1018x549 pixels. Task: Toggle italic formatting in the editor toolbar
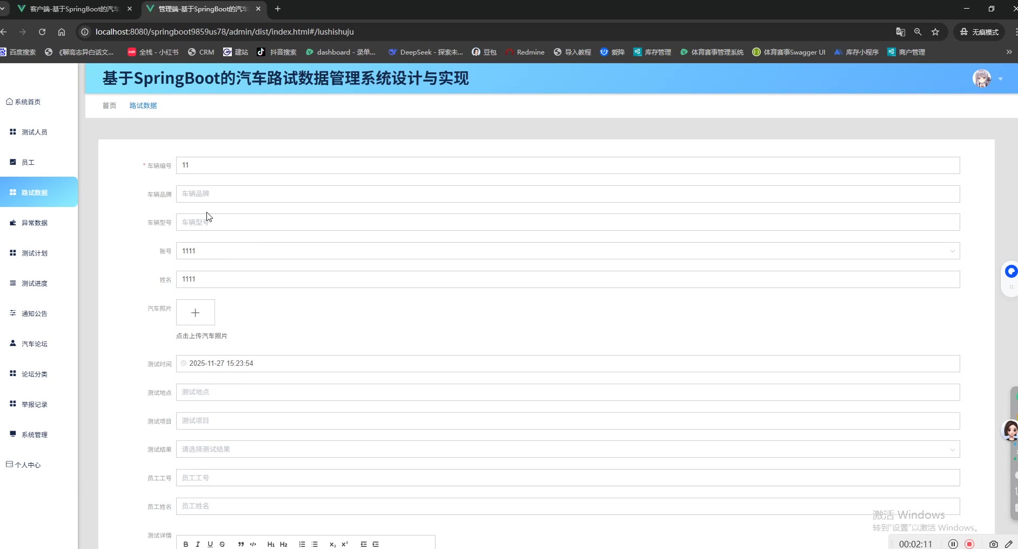click(x=198, y=544)
